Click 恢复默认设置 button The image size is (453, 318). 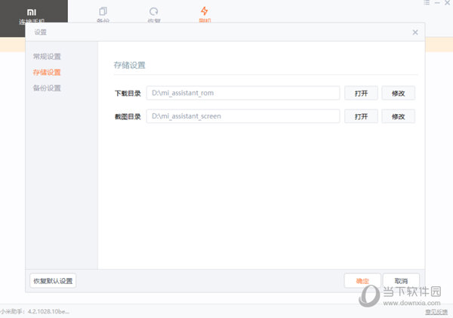pos(53,281)
